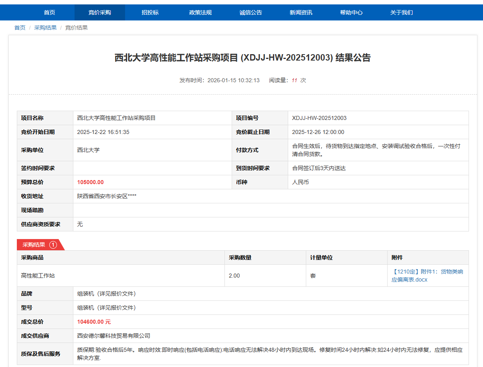Click the 首页 breadcrumb link
483x367 pixels.
coord(20,28)
